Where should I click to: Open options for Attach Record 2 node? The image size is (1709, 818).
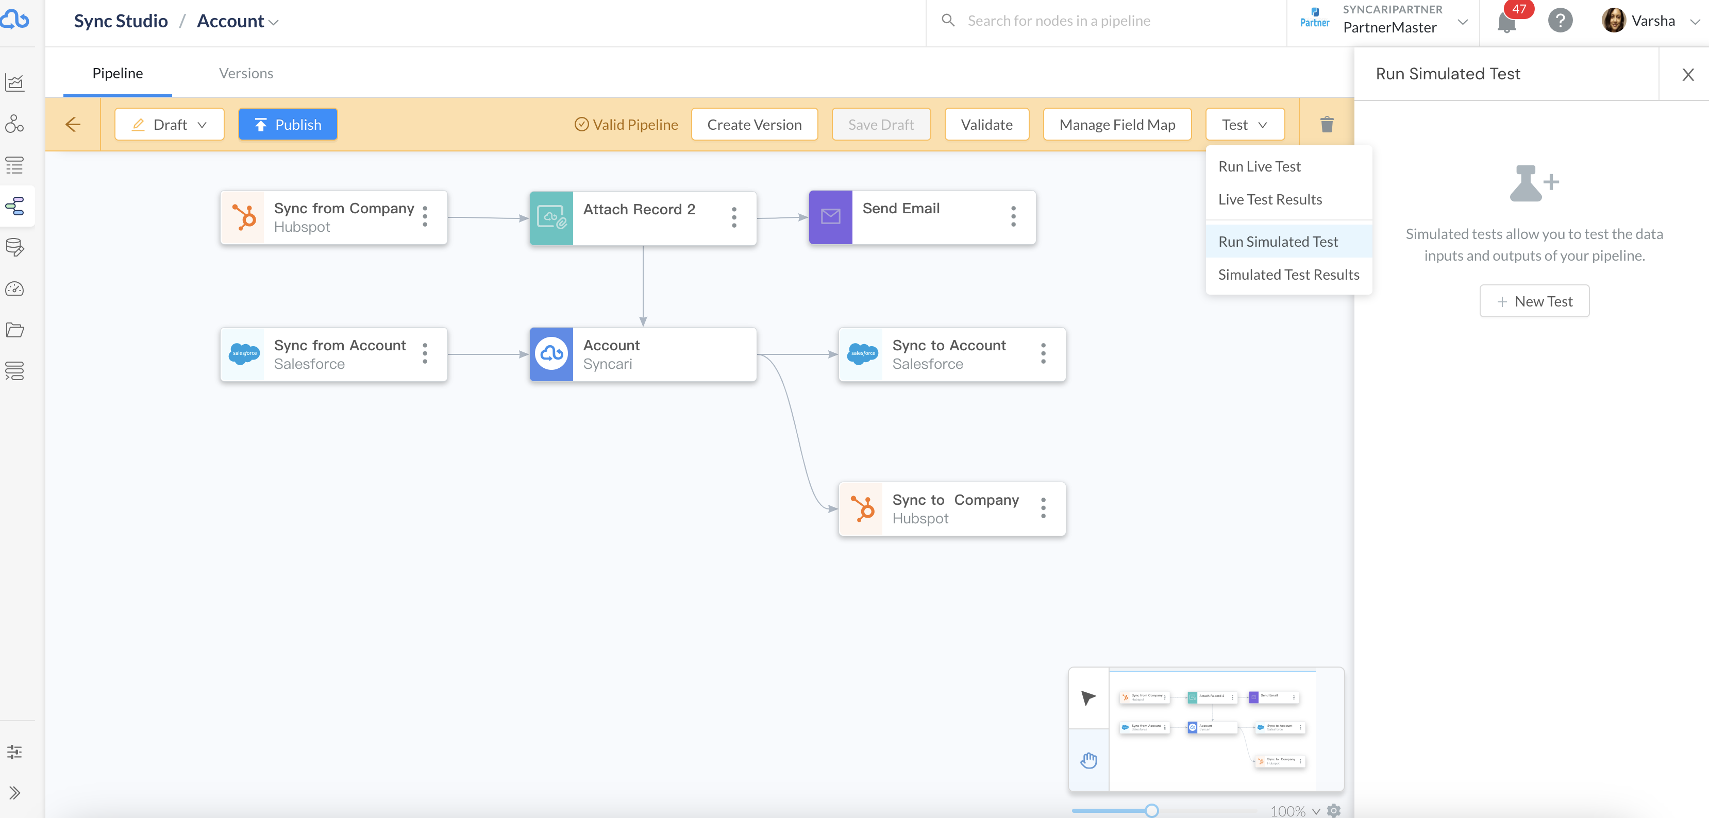point(734,217)
